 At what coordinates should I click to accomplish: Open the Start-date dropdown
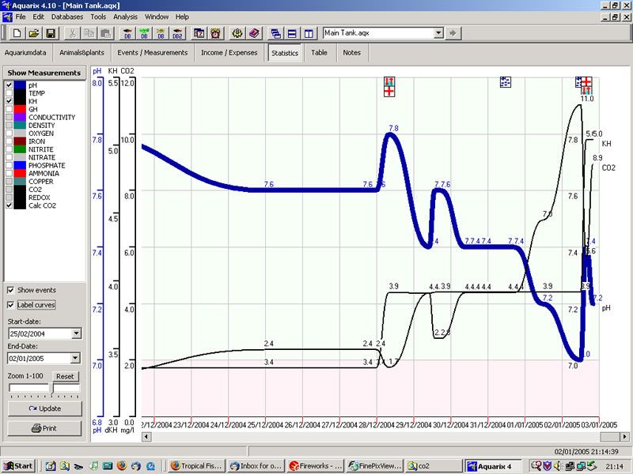point(76,333)
